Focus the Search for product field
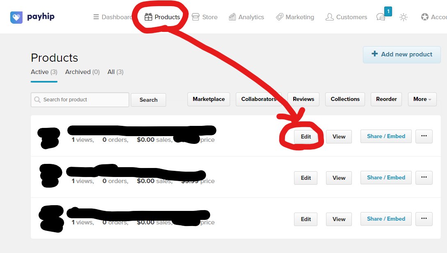 click(80, 100)
